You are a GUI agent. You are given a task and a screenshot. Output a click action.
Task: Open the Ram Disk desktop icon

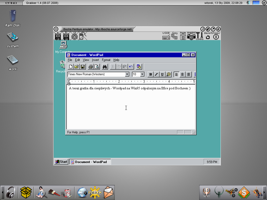point(13,18)
